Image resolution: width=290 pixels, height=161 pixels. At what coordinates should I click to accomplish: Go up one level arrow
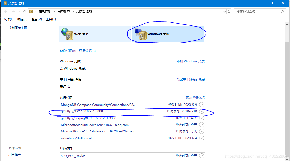click(x=25, y=12)
